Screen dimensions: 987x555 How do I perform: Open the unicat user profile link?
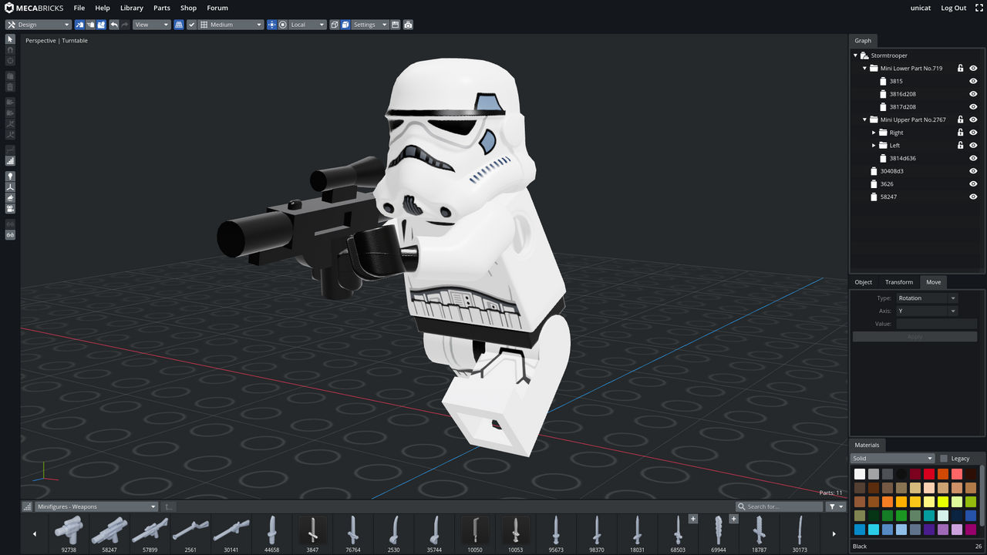(921, 8)
